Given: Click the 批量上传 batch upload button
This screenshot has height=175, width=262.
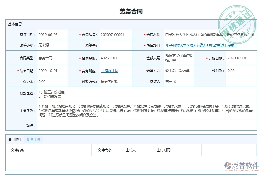Looking at the screenshot, I should pos(33,139).
